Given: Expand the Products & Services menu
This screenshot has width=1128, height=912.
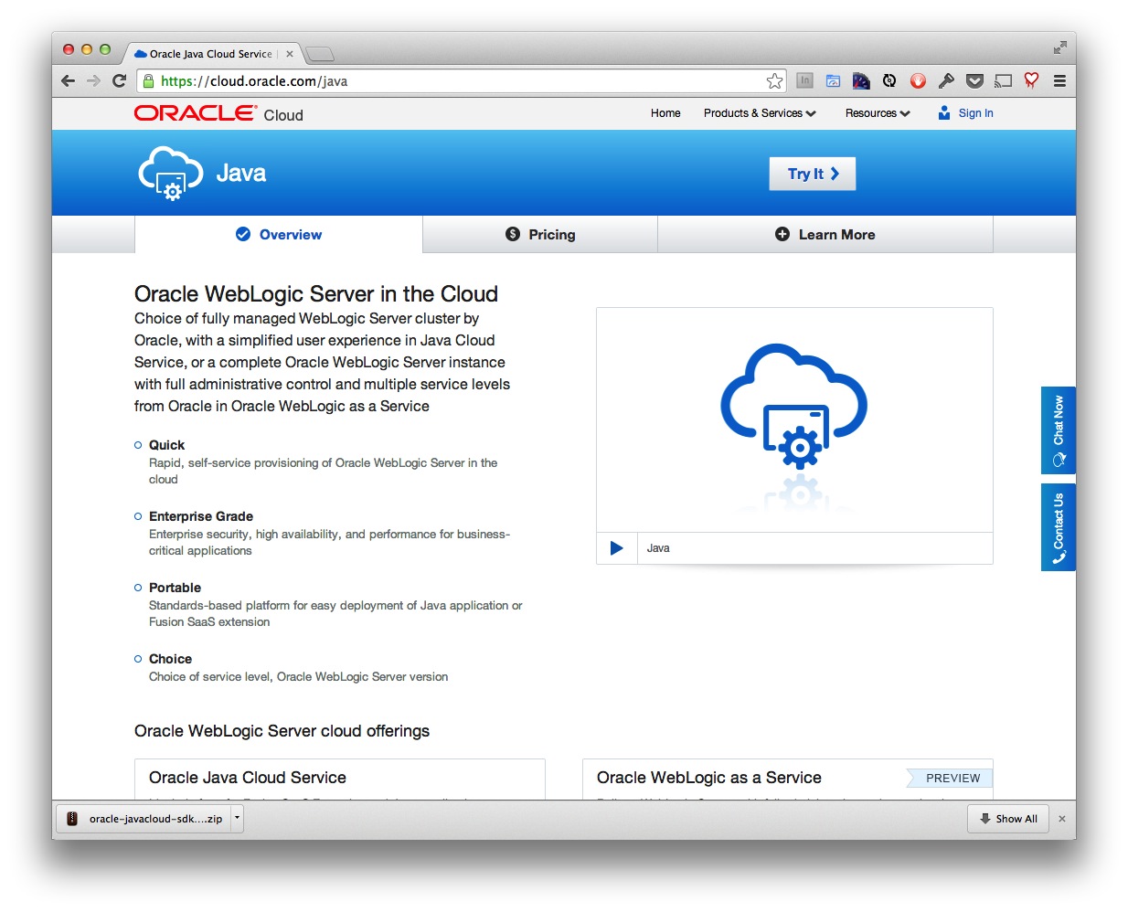Looking at the screenshot, I should pyautogui.click(x=759, y=113).
